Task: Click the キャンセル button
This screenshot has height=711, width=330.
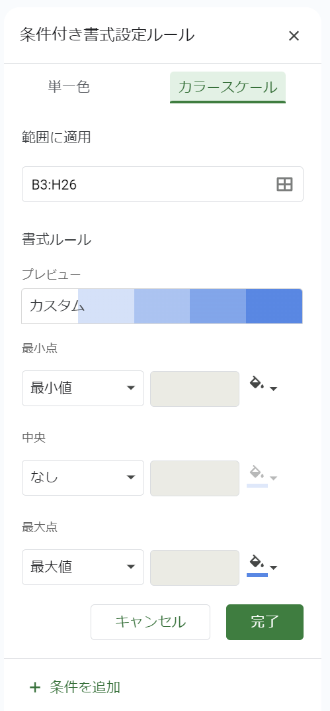Action: click(x=150, y=622)
